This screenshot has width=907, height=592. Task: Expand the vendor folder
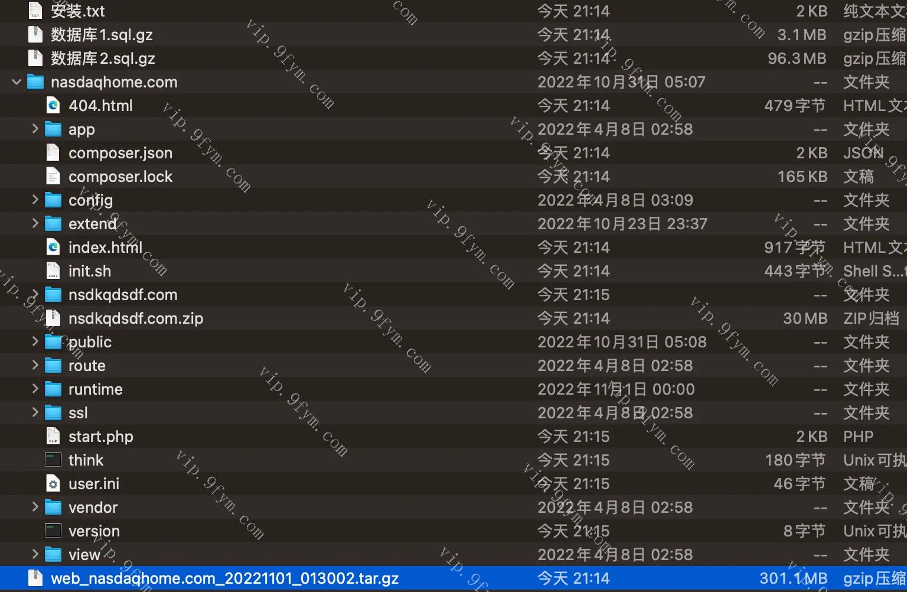[x=35, y=507]
